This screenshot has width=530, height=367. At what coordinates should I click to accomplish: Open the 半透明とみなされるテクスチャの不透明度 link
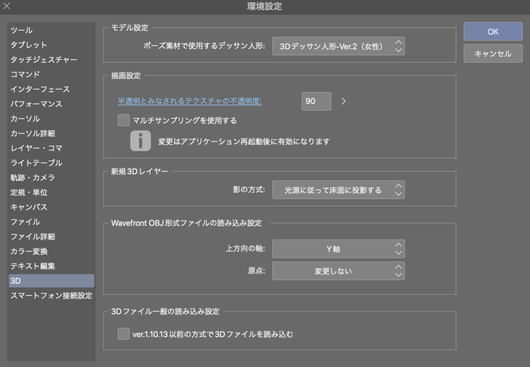(189, 101)
